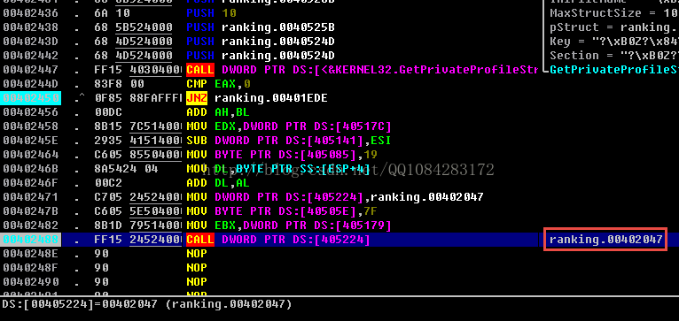The height and width of the screenshot is (321, 679).
Task: Select MOV EDX,DWORD PTR DS:[40517C] instruction
Action: [x=289, y=126]
